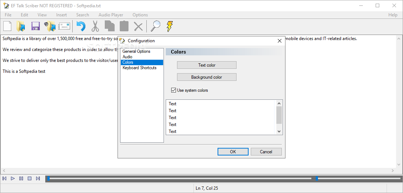This screenshot has height=193, width=403.
Task: Open the File menu
Action: pyautogui.click(x=8, y=15)
